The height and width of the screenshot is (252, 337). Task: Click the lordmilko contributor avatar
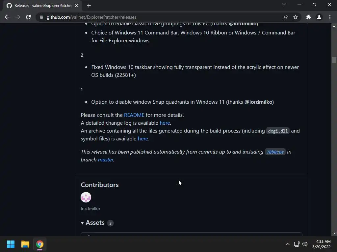[x=86, y=197]
